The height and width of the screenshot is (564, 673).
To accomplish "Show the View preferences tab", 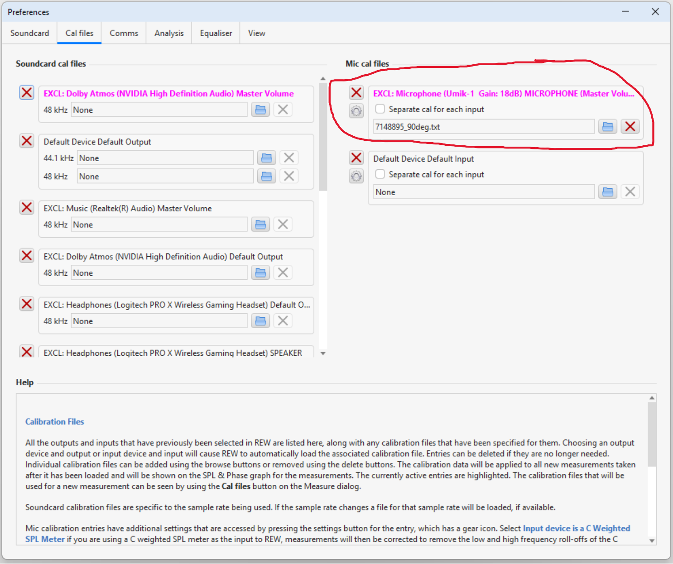I will 257,33.
